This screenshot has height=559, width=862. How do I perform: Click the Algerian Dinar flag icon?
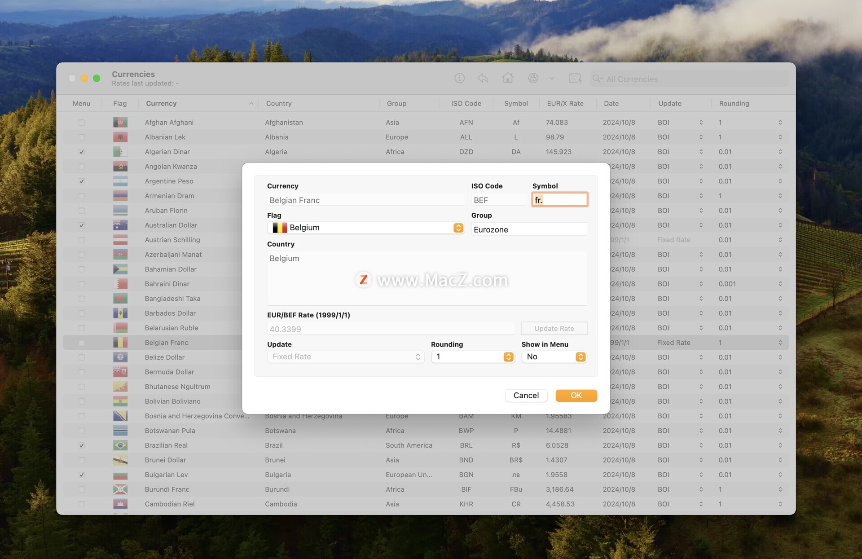tap(120, 152)
